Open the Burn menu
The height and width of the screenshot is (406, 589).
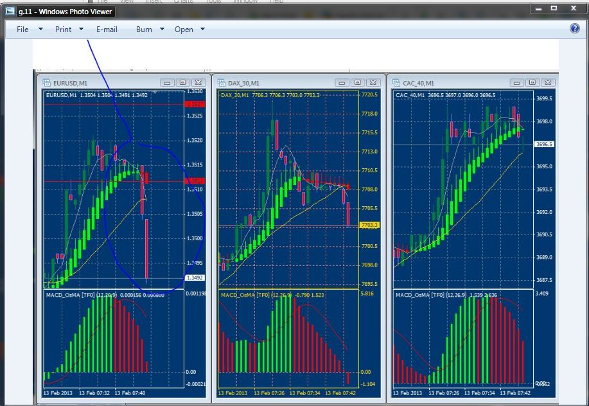(x=145, y=30)
